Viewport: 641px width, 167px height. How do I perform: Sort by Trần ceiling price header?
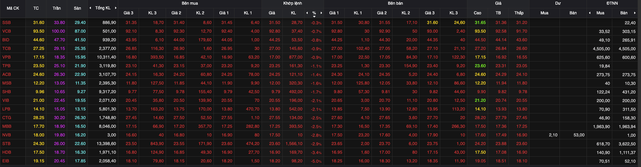coord(56,8)
